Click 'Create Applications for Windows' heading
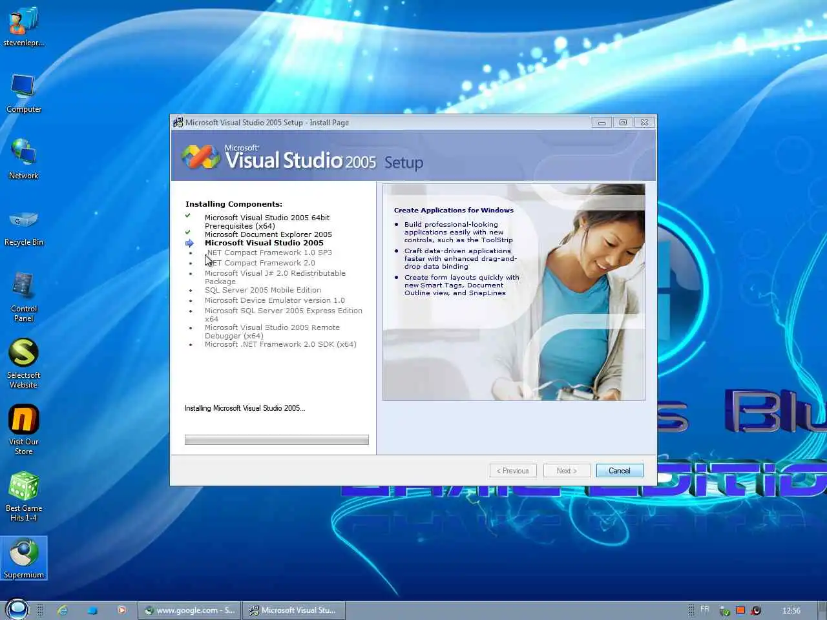 [454, 210]
